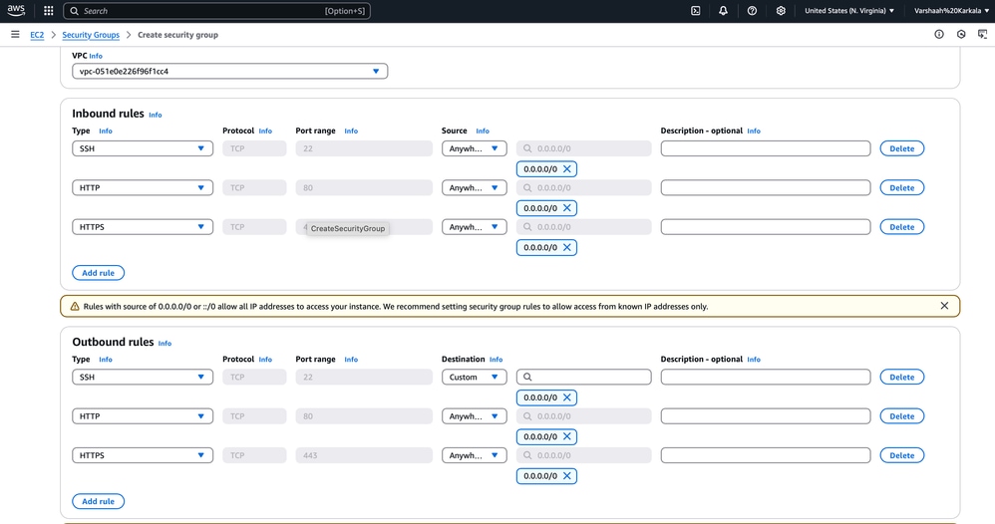Open outbound HTTP type dropdown
The image size is (995, 524).
coord(143,416)
